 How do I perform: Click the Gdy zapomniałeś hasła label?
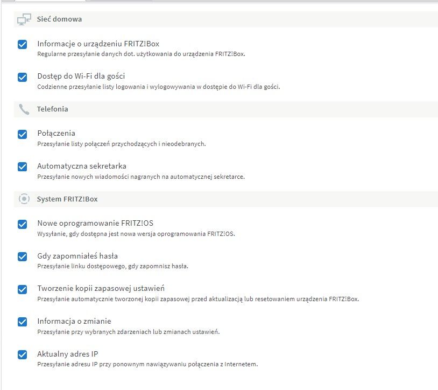tap(77, 256)
